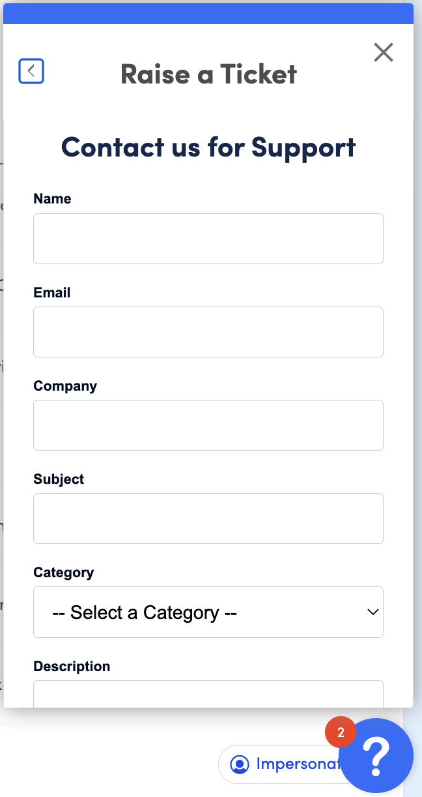Click the Impersonate user icon
Screen dimensions: 422x797
coord(240,764)
